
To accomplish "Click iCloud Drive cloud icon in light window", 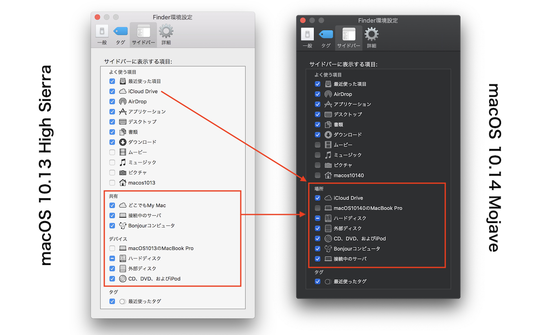I will coord(123,91).
